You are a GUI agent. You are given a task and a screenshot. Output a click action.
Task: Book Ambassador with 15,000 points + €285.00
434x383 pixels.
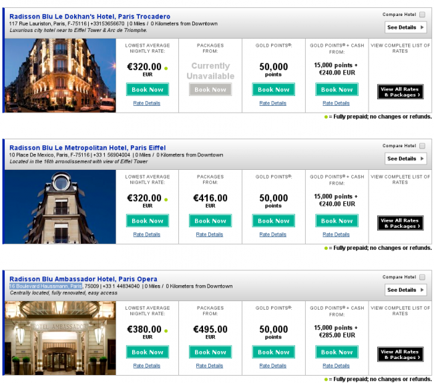tap(337, 352)
